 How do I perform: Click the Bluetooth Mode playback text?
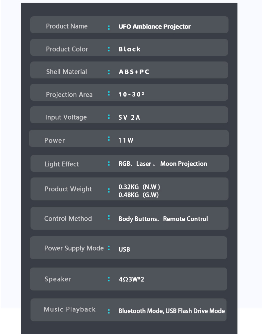coord(141,311)
